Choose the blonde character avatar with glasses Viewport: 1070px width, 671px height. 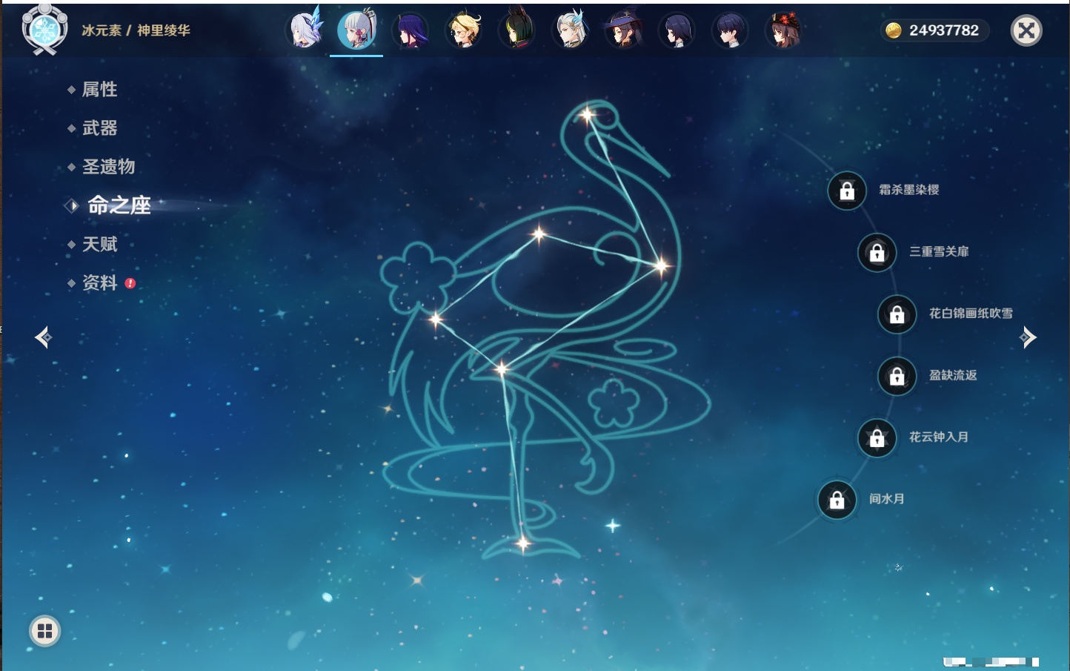coord(464,31)
